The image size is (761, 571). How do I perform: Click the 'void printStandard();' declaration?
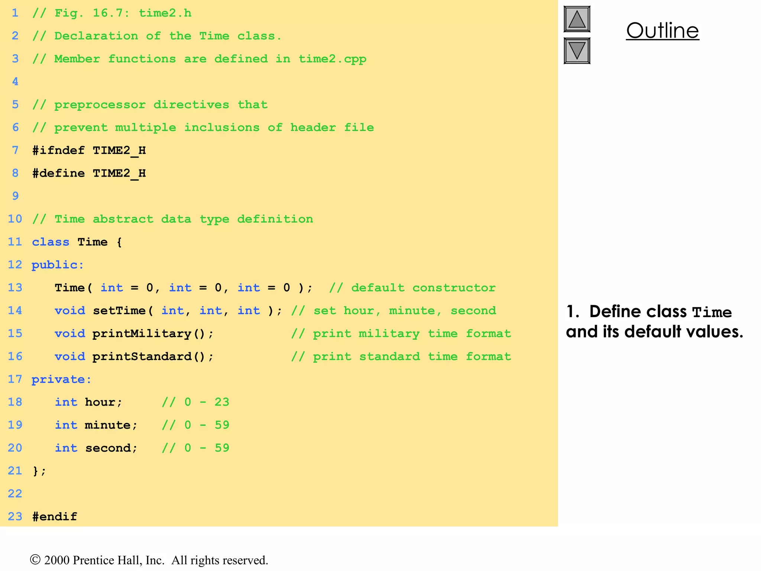pyautogui.click(x=135, y=357)
